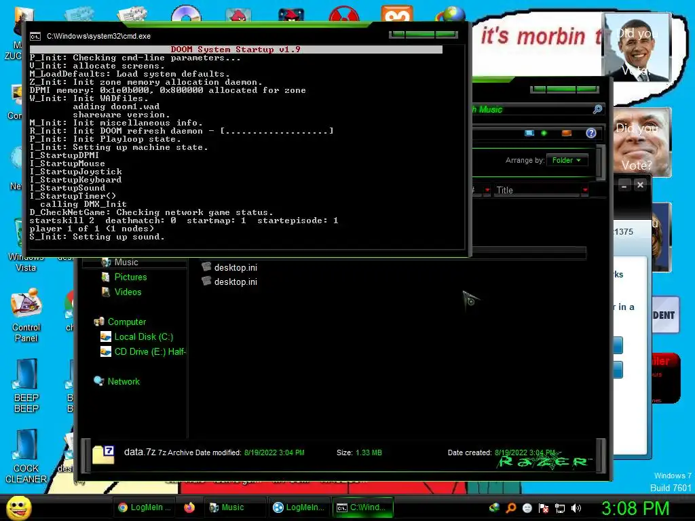This screenshot has width=695, height=521.
Task: Click the Action Center flag tray icon
Action: (x=544, y=508)
